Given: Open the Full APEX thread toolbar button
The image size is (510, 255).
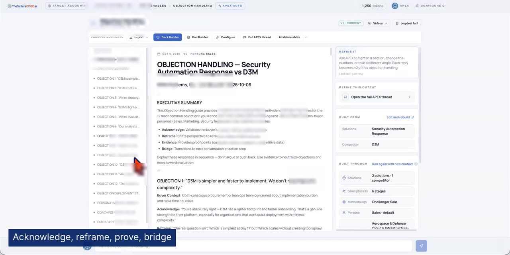Looking at the screenshot, I should point(257,37).
